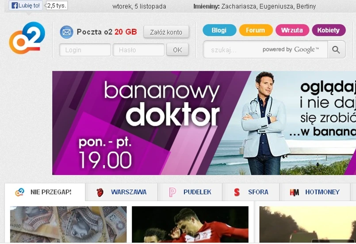Click the o2 portal logo

pyautogui.click(x=27, y=38)
